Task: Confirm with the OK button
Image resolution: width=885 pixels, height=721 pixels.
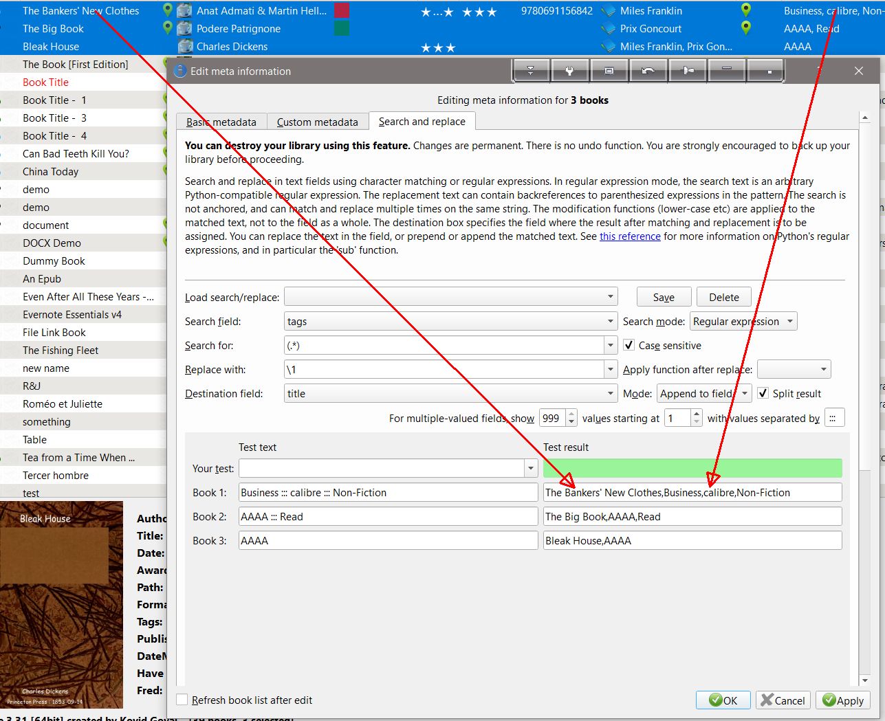Action: [723, 700]
